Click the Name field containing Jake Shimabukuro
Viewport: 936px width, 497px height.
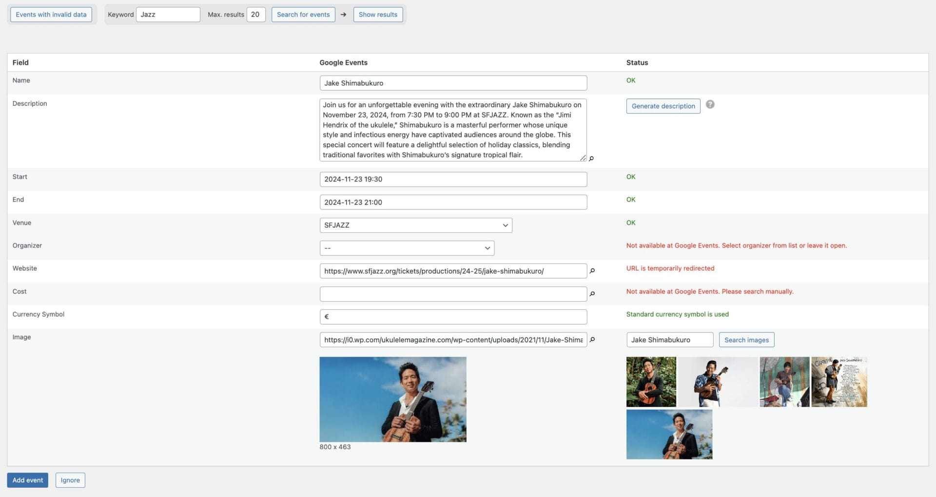click(x=453, y=83)
